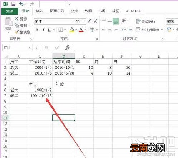Select the Format Painter brush
This screenshot has width=178, height=158.
click(17, 32)
